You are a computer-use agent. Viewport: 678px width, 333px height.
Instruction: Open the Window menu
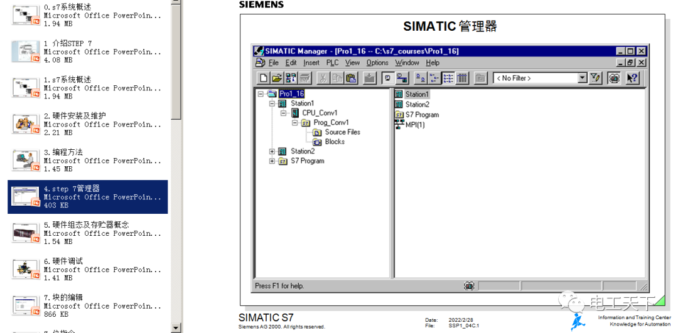pos(407,63)
